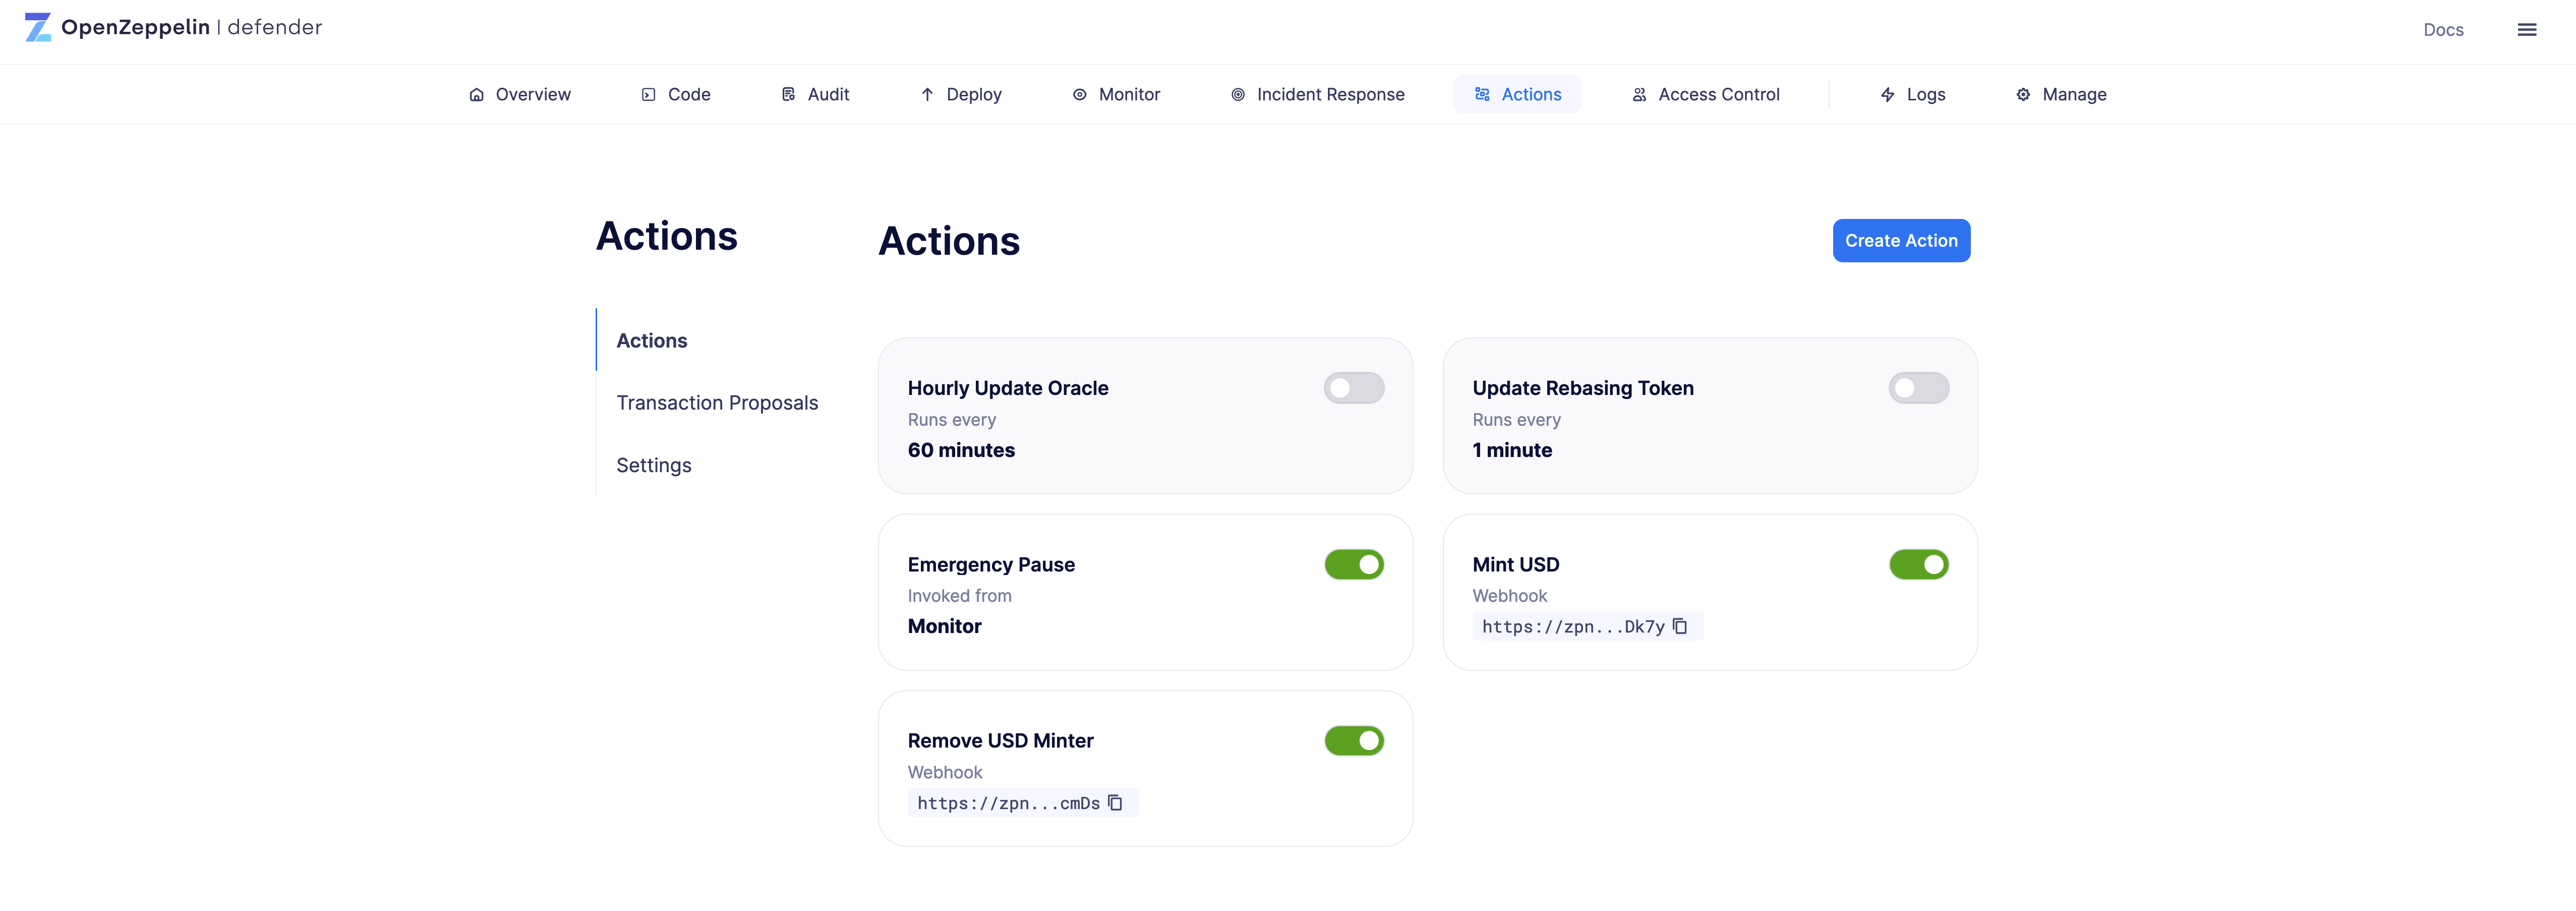Go to Incident Response tab
This screenshot has height=911, width=2576.
click(x=1318, y=95)
